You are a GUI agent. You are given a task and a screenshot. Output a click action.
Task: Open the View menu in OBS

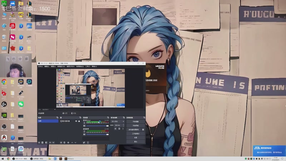coord(53,67)
